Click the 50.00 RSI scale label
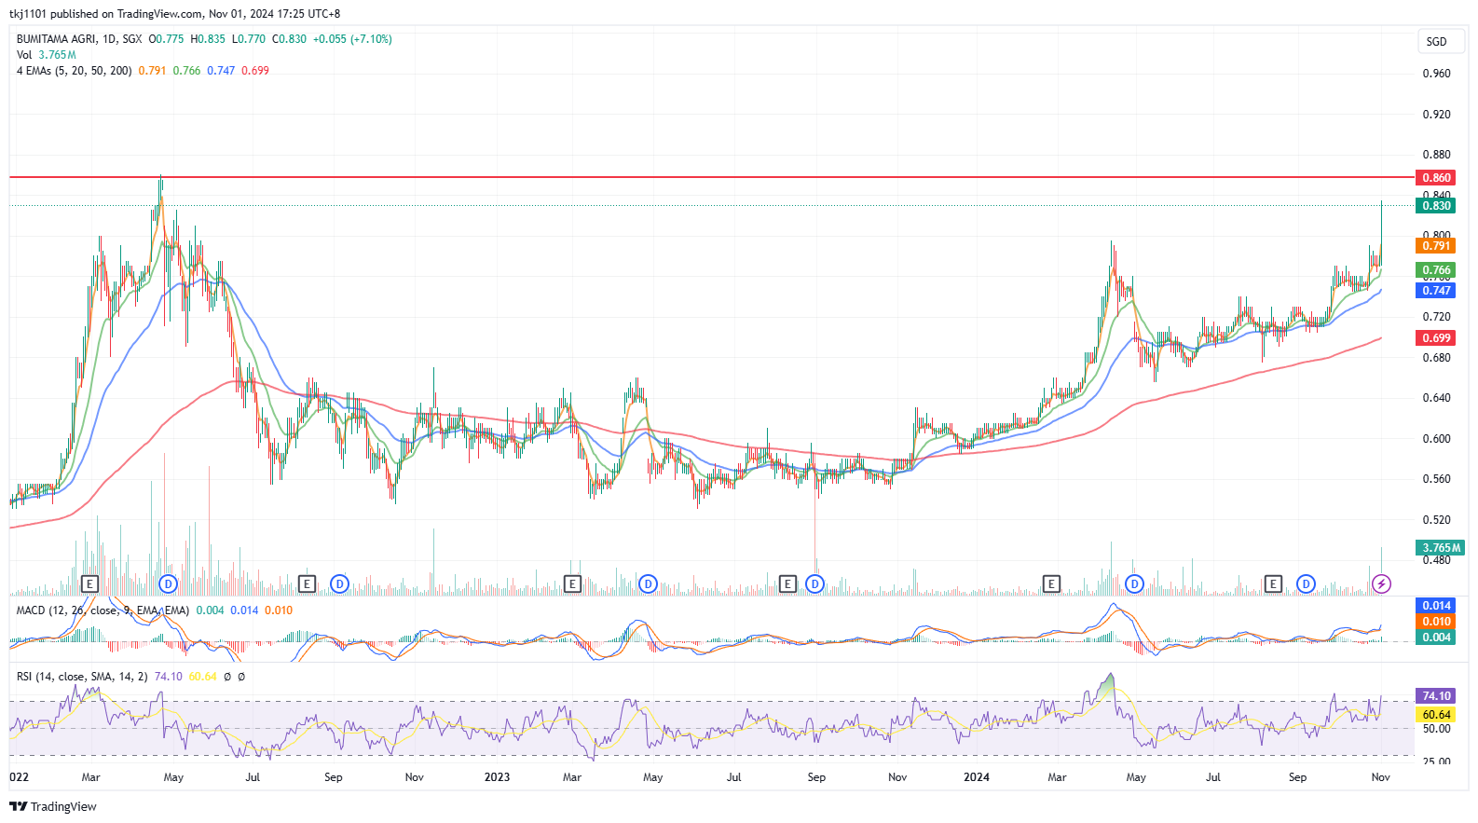Viewport: 1478px width, 823px height. (1436, 729)
